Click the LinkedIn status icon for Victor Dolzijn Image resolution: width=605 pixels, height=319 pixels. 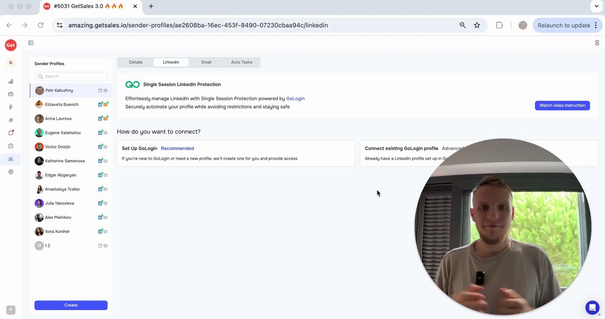100,147
